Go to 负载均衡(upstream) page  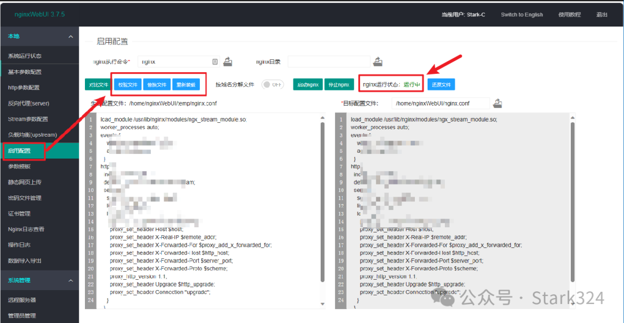32,135
